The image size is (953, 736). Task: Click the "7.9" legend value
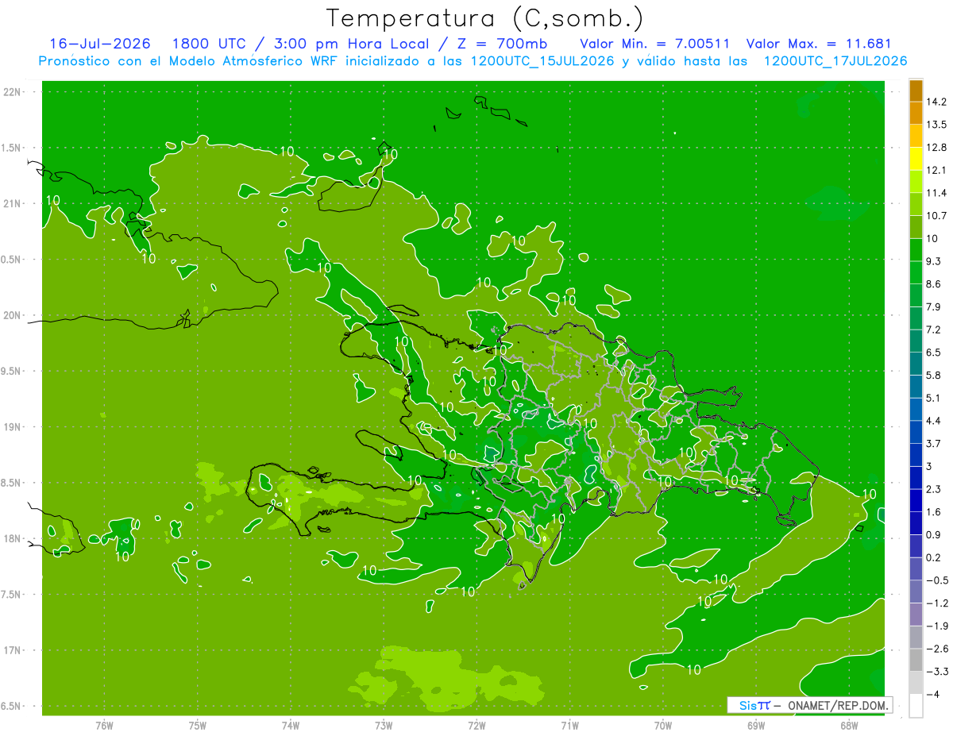[x=935, y=306]
